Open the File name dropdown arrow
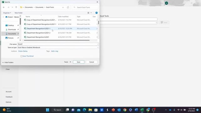Image resolution: width=201 pixels, height=113 pixels. 98,44
